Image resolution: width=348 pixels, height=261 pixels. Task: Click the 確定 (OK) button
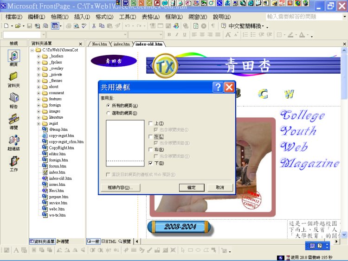[191, 188]
